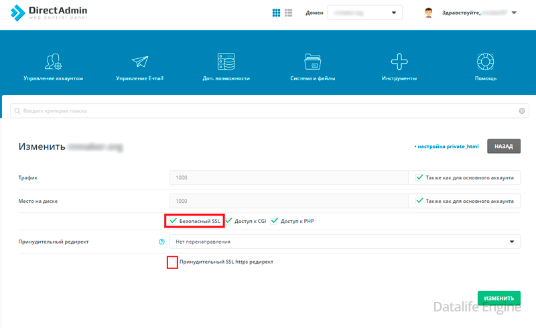Open Доп. возможности server icon
536x328 pixels.
pos(226,62)
